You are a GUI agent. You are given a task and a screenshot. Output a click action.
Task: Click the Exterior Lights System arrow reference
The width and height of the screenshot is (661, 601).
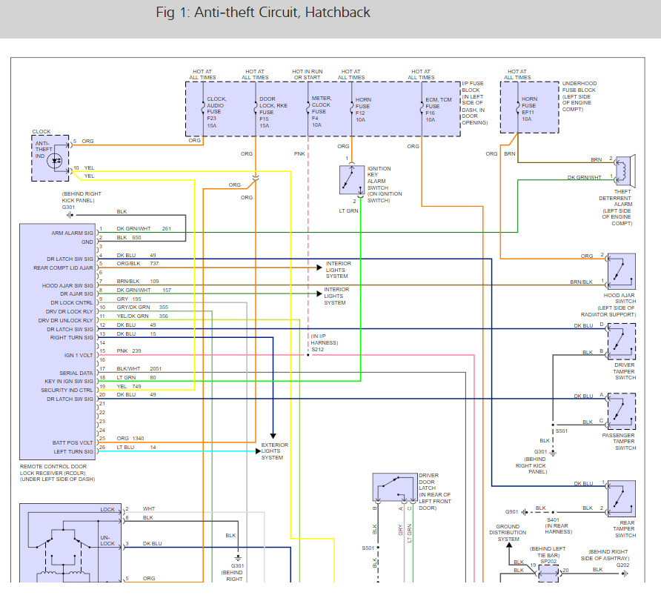(274, 451)
